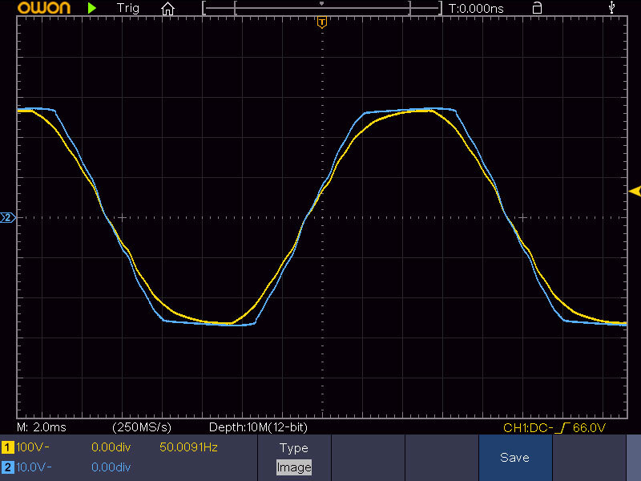This screenshot has width=641, height=481.
Task: Select the blue channel 2 badge
Action: (8, 467)
